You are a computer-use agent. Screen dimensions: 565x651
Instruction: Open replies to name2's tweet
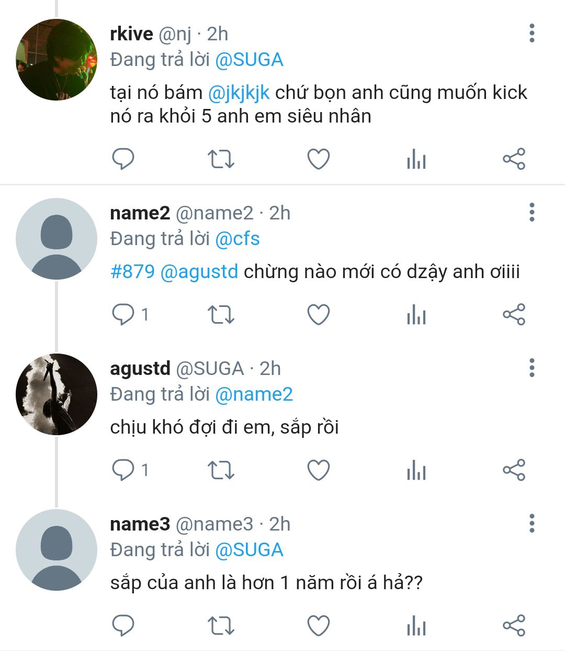(123, 315)
